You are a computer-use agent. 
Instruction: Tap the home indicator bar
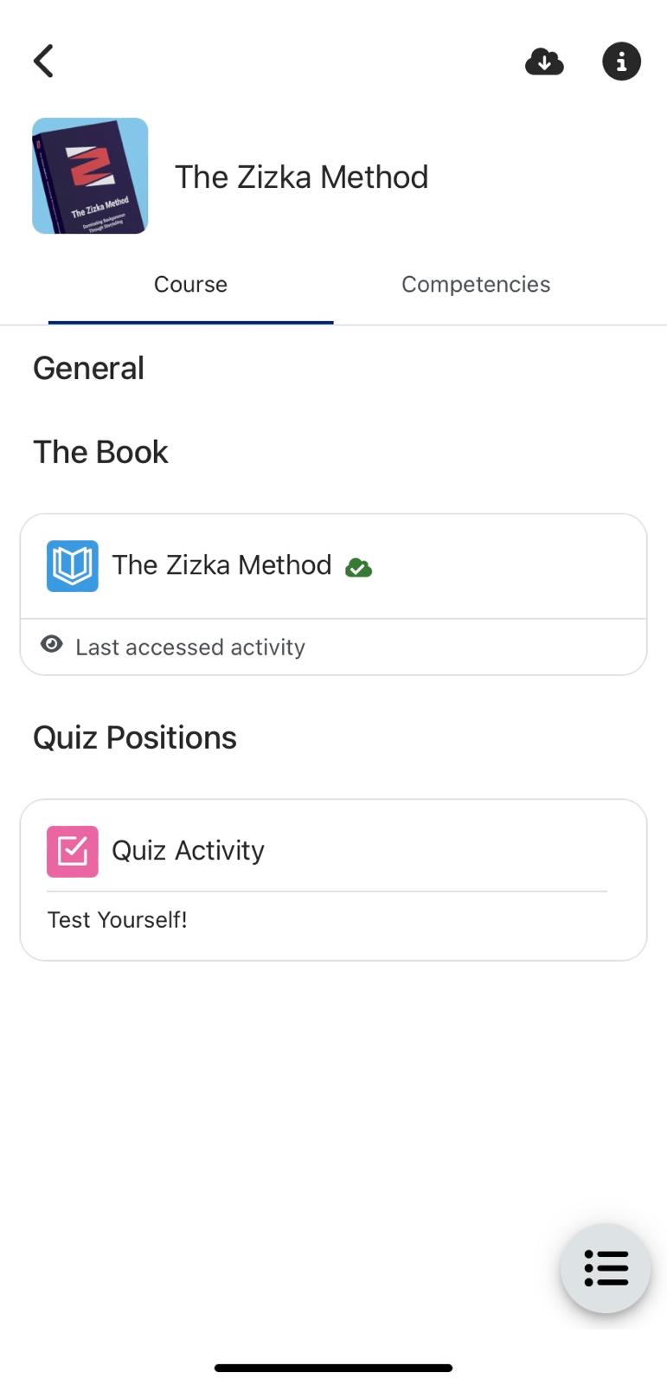point(333,1369)
